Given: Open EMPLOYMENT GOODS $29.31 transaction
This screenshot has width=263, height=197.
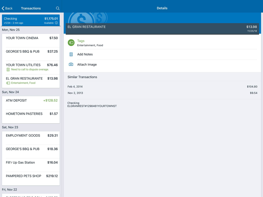Looking at the screenshot, I should coord(31,138).
